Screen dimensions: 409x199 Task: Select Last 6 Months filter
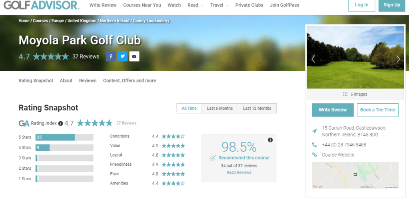(x=220, y=109)
